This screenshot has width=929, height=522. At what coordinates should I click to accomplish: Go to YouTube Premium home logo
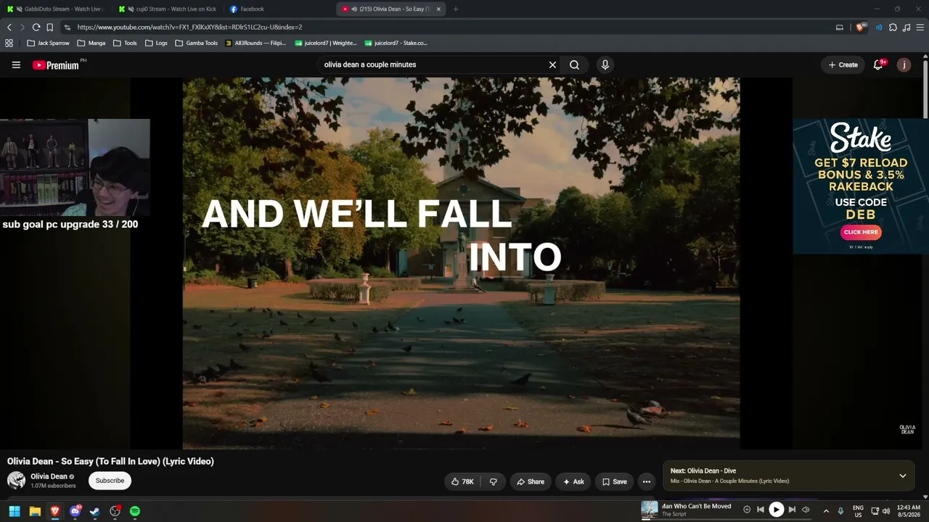(55, 65)
